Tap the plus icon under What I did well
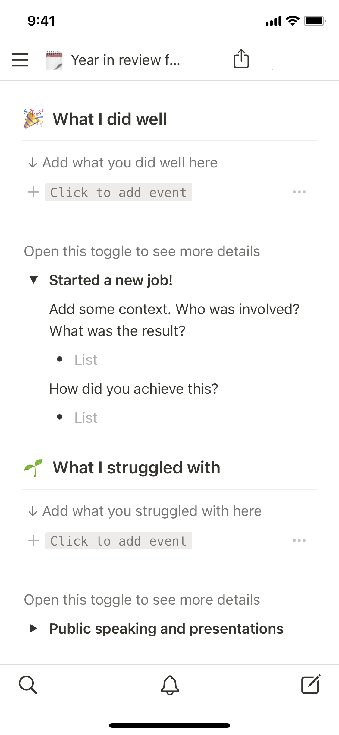339x735 pixels. [x=33, y=192]
